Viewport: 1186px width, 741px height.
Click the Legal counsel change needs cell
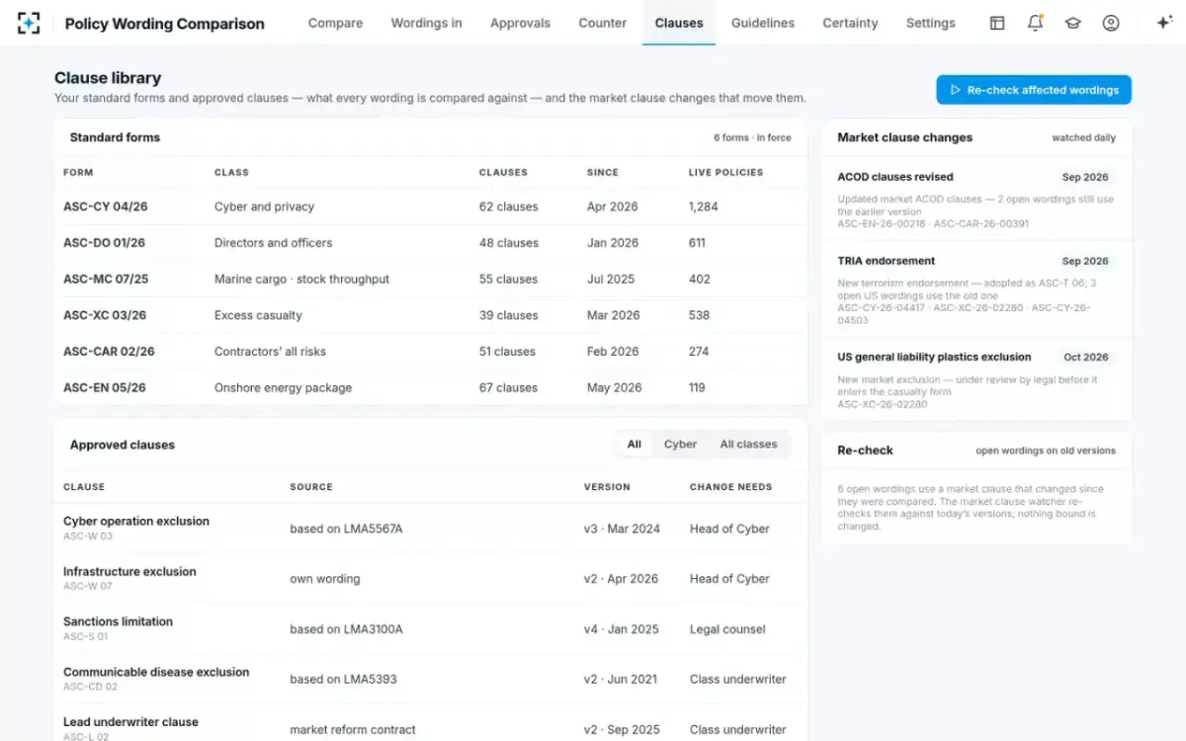click(727, 629)
